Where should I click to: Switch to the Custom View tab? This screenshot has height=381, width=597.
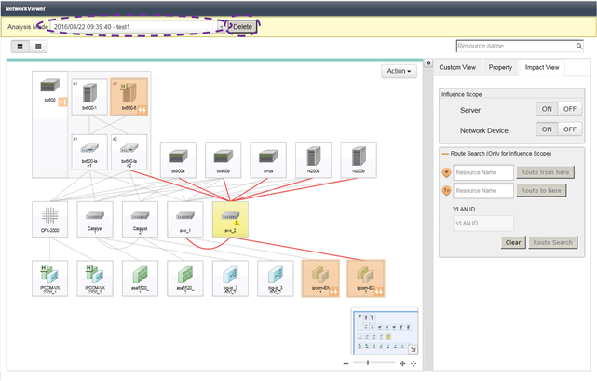(x=457, y=67)
